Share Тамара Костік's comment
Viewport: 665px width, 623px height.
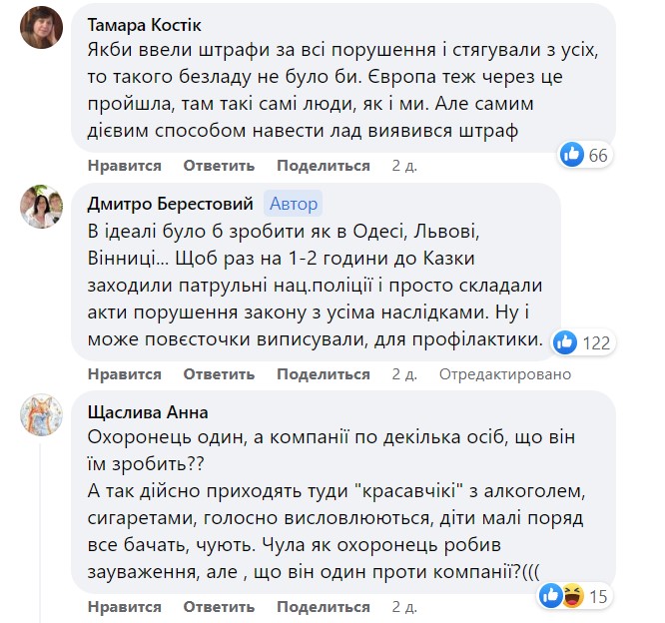click(x=324, y=166)
